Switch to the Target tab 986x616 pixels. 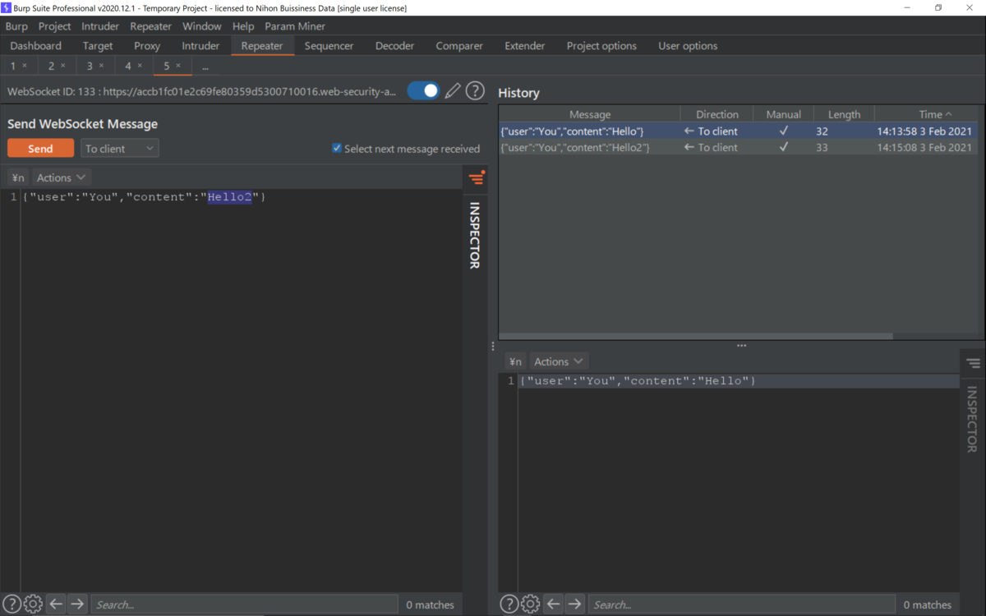click(x=98, y=46)
